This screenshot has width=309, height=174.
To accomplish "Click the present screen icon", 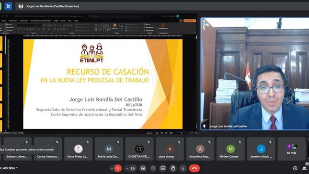I will pyautogui.click(x=163, y=168).
